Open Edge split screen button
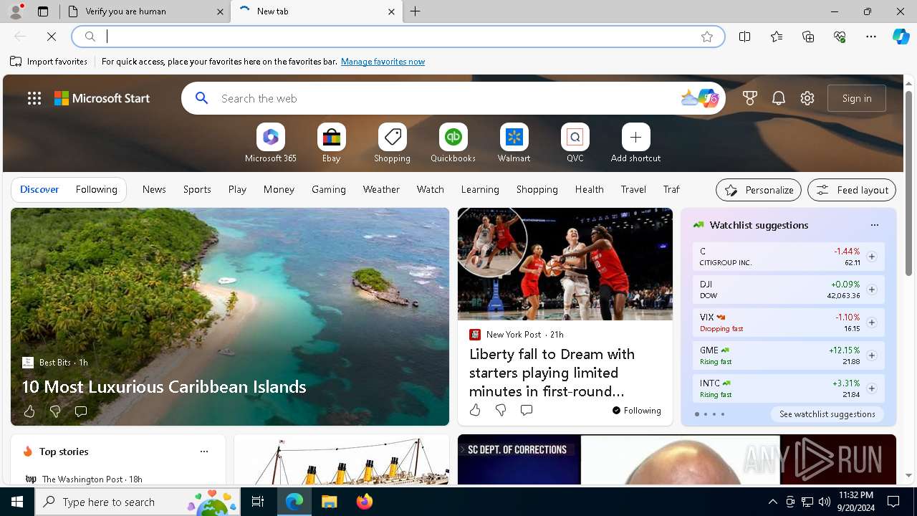This screenshot has width=917, height=516. click(744, 37)
